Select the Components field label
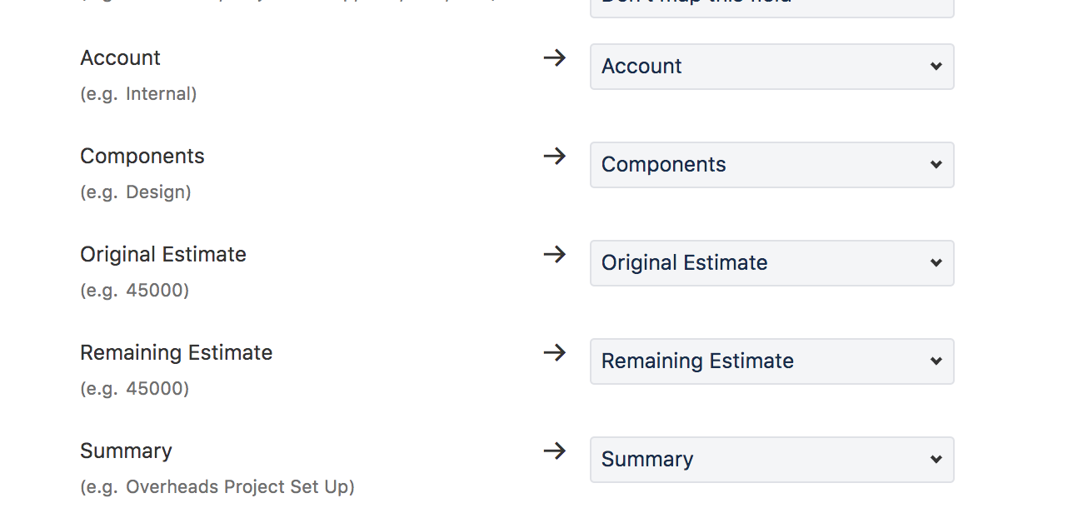The height and width of the screenshot is (523, 1068). coord(142,156)
